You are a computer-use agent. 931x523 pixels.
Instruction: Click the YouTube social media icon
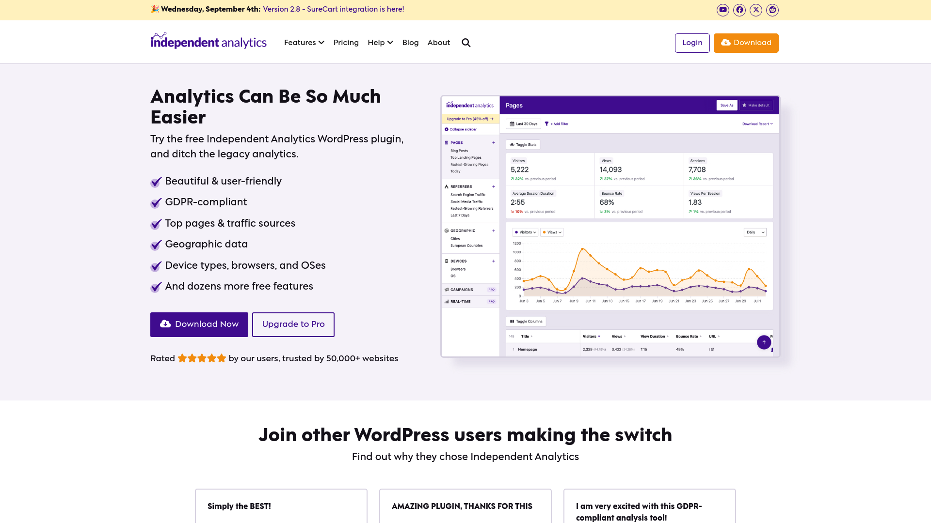[x=722, y=10]
